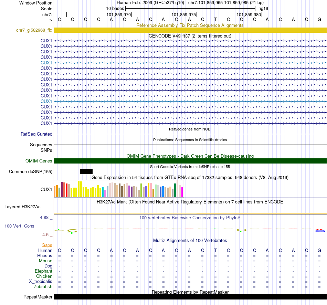Click the T base in the top sequence row

(215, 19)
